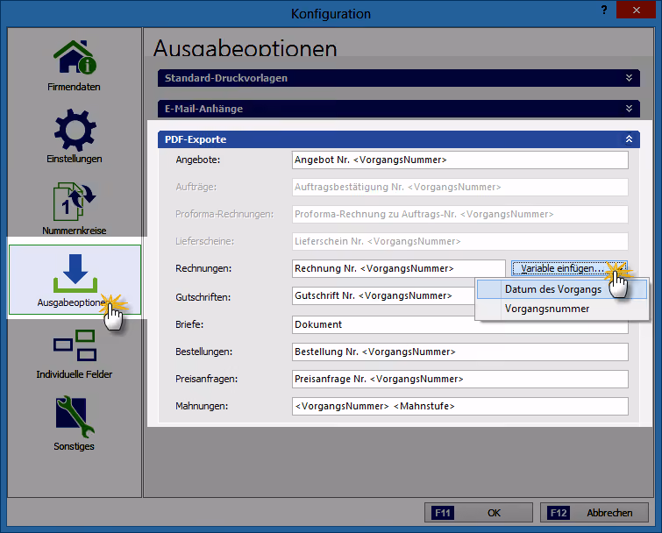
Task: Click the Ausgabeoptionen page heading
Action: click(x=246, y=47)
